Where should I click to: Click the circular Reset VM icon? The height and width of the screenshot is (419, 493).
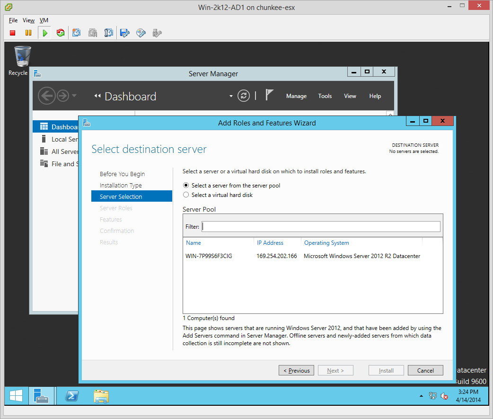point(60,33)
